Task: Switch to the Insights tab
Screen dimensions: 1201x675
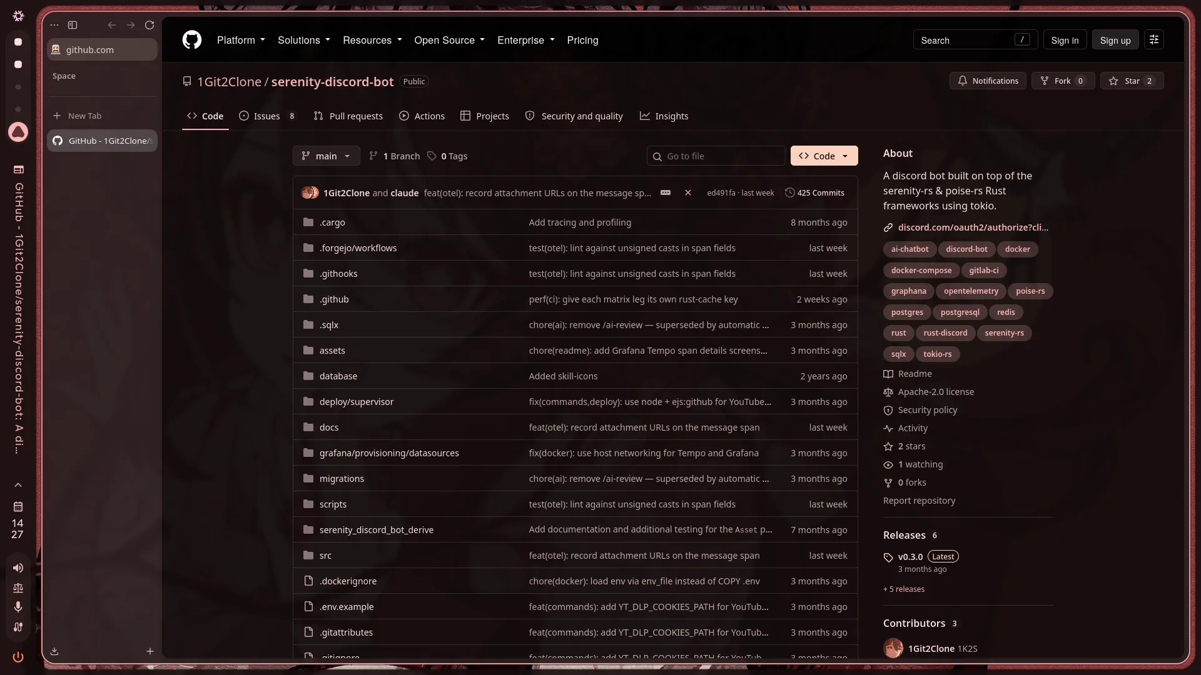Action: (x=664, y=116)
